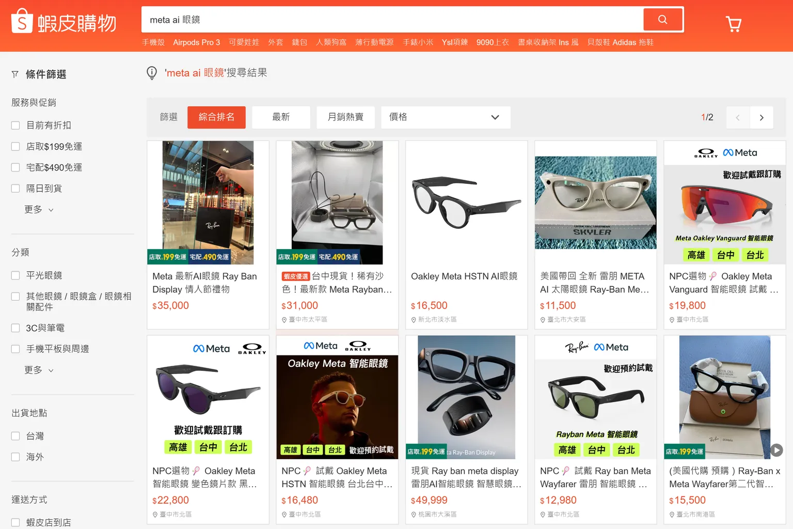Click suggested keyword 書桌收納架 Ins 風
Screen dimensions: 793x529
pyautogui.click(x=548, y=42)
